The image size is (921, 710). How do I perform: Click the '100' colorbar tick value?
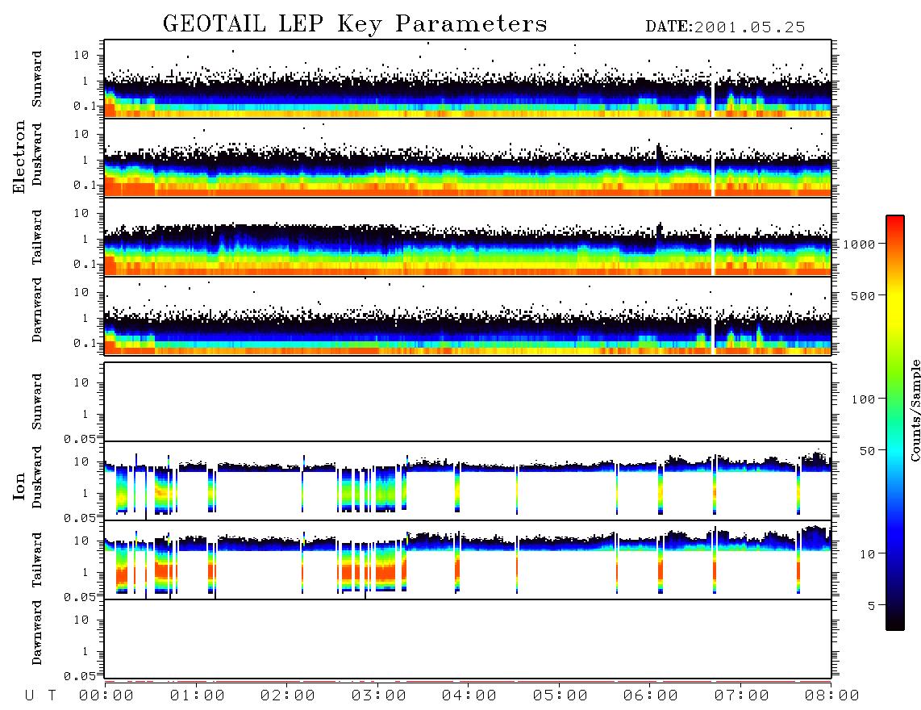864,399
